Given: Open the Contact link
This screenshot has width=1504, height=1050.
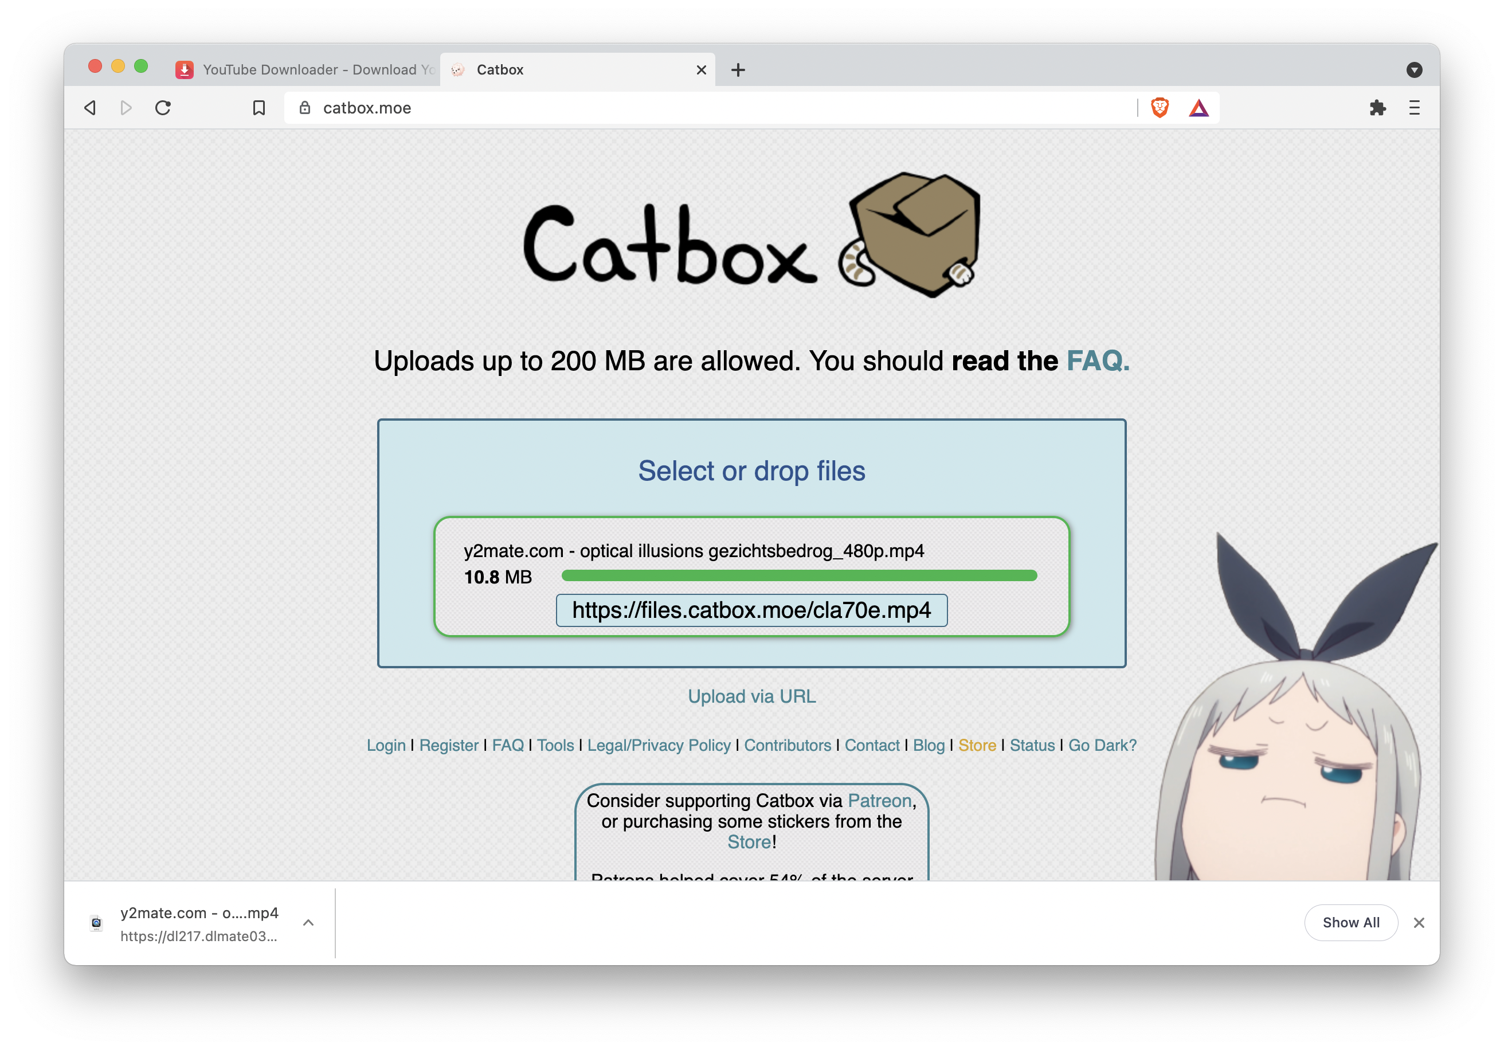Looking at the screenshot, I should pos(872,745).
